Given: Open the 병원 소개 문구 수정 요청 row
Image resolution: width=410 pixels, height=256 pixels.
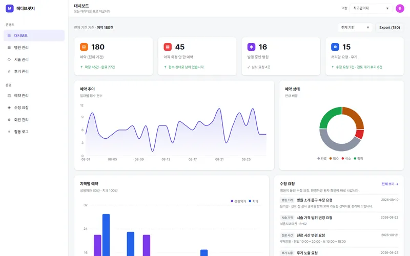Looking at the screenshot, I should (339, 203).
